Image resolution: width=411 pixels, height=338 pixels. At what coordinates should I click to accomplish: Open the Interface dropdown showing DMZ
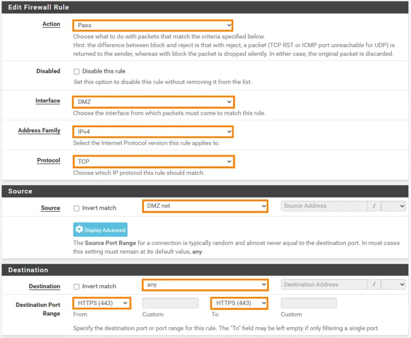(x=153, y=102)
